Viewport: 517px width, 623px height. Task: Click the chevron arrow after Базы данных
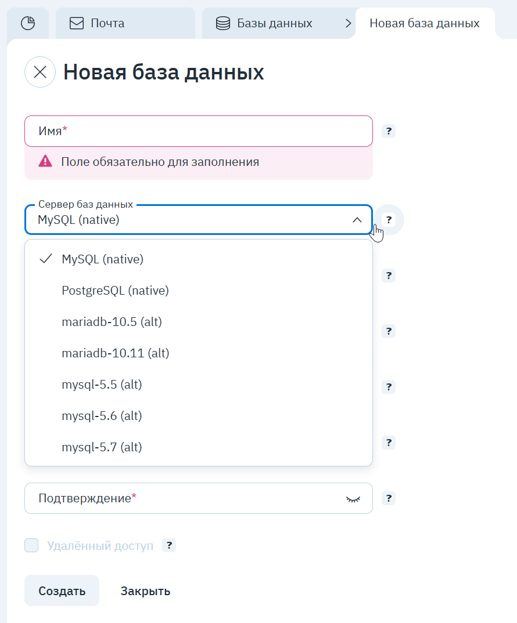[x=348, y=23]
